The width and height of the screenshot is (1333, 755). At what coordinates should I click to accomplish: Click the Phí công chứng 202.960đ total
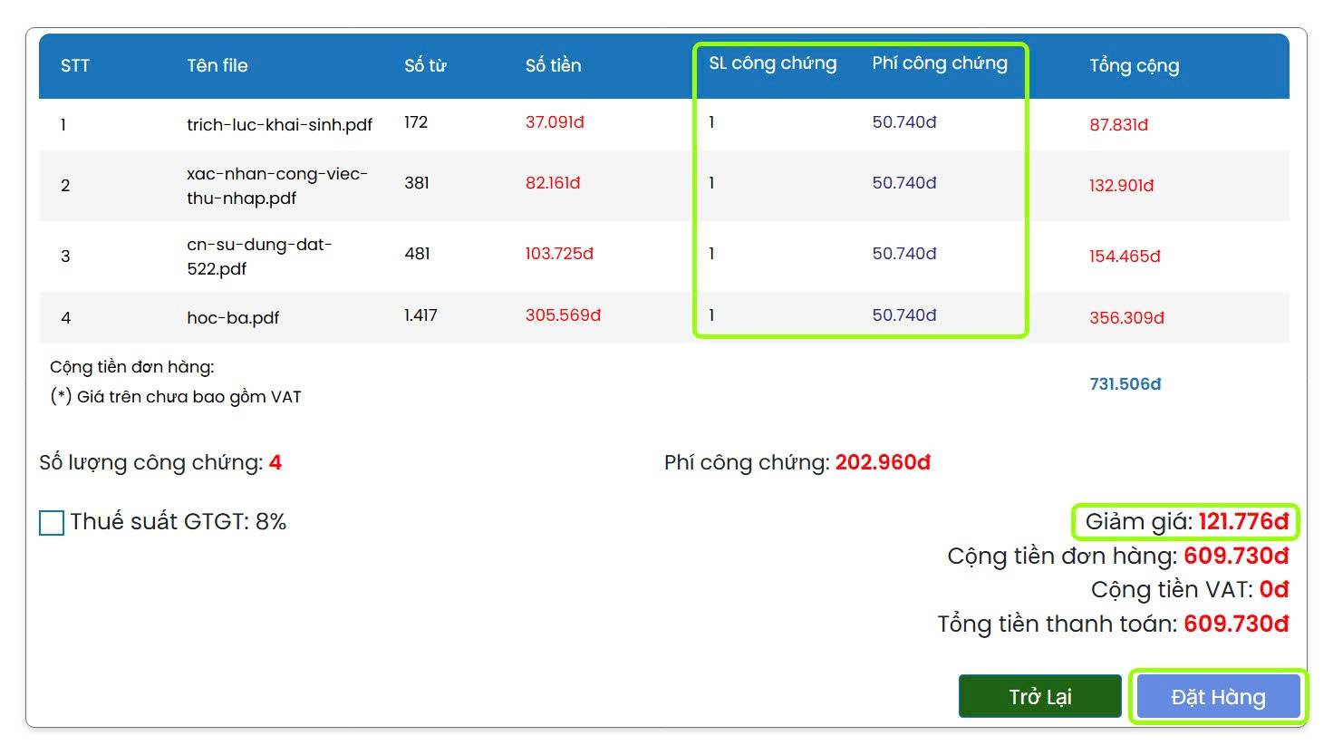pyautogui.click(x=882, y=463)
